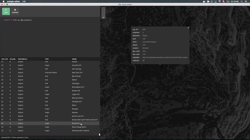Screen dimensions: 250x140
Task: Reset map bearing with compass button
Action: pyautogui.click(x=103, y=17)
